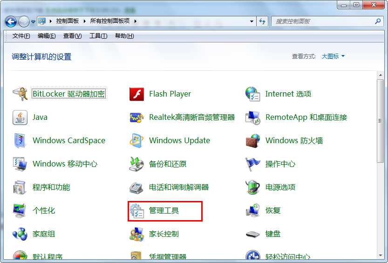Screen dimensions: 388x263
Task: Open the 恢复 text link
Action: click(273, 210)
